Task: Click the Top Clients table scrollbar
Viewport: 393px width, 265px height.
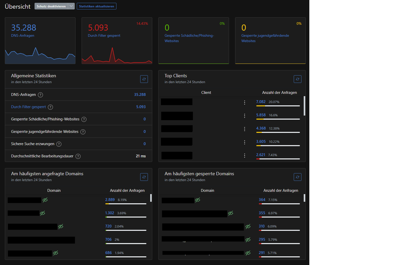Action: 304,106
